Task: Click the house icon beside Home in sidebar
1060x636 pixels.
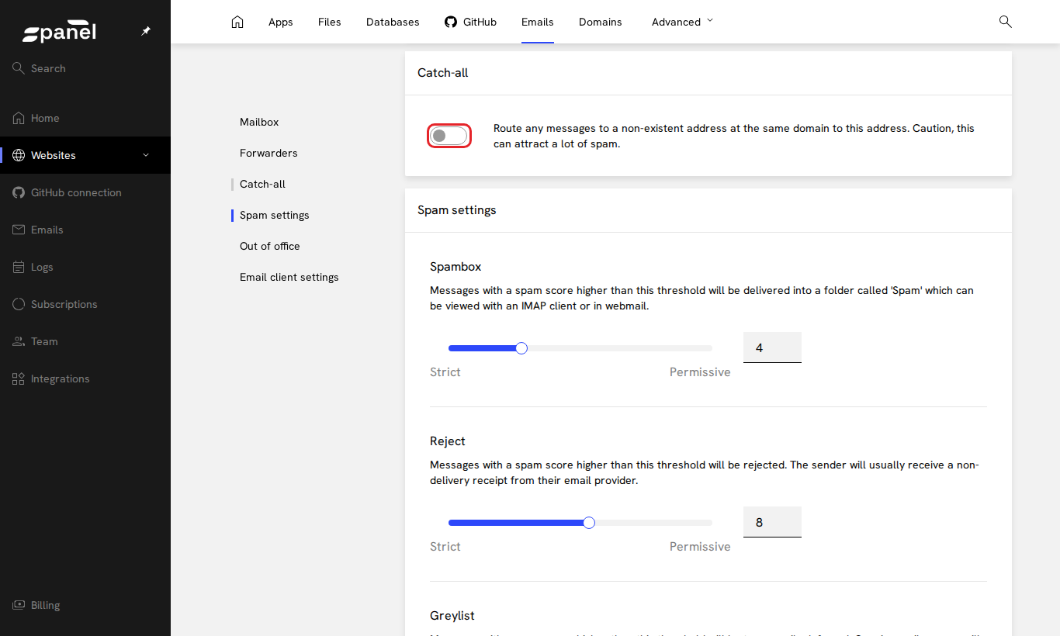Action: pyautogui.click(x=19, y=118)
